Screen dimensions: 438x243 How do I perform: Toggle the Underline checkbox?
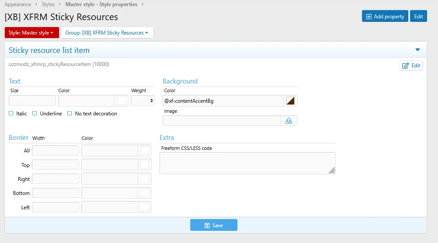(35, 114)
